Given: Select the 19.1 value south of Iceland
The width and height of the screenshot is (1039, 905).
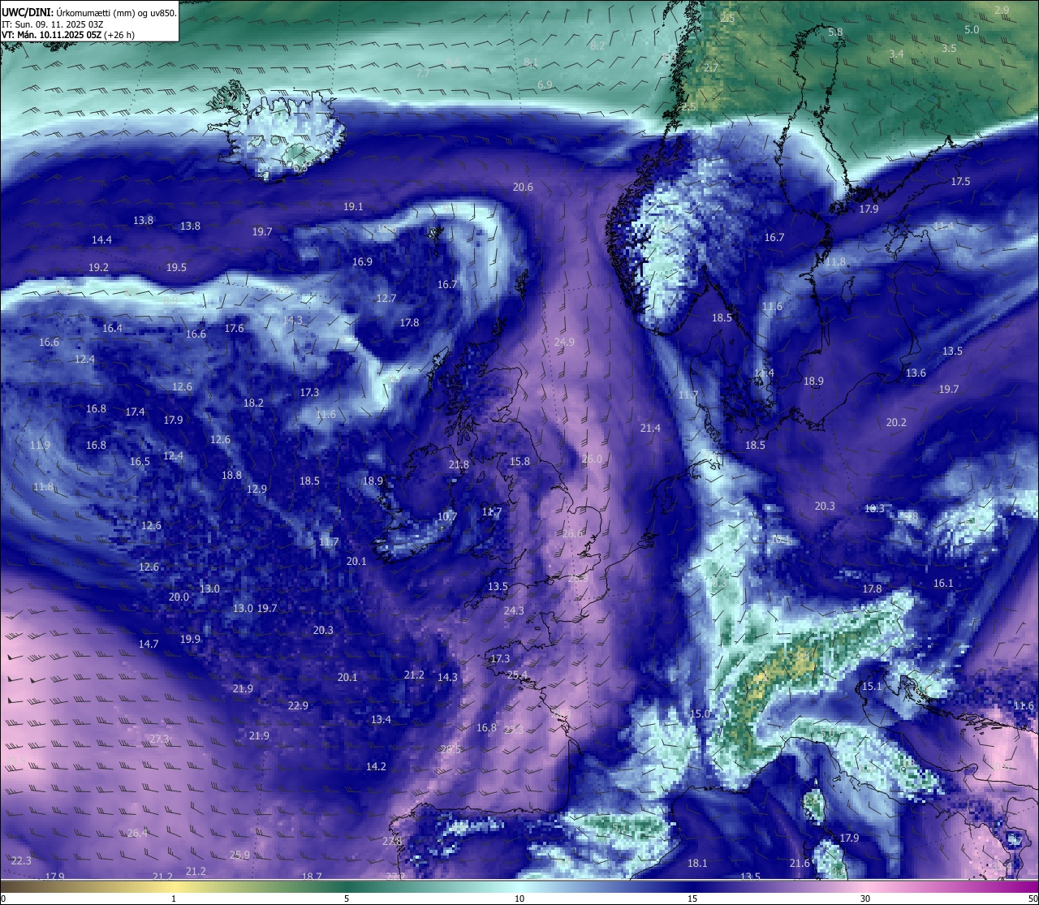Looking at the screenshot, I should [x=353, y=207].
